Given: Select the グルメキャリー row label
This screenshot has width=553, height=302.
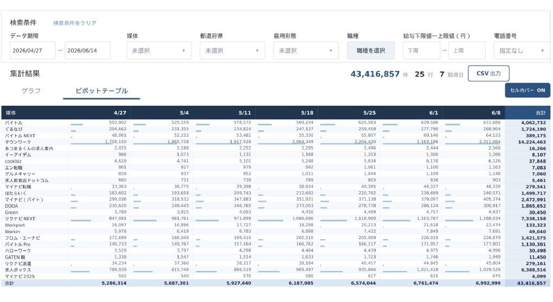Looking at the screenshot, I should [x=20, y=174].
